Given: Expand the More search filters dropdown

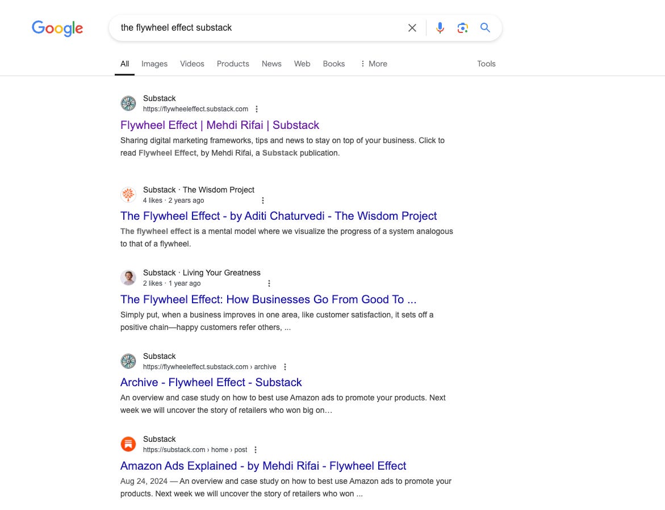Looking at the screenshot, I should pyautogui.click(x=374, y=64).
